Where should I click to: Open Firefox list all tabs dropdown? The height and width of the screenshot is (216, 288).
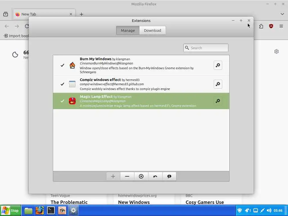click(x=282, y=14)
